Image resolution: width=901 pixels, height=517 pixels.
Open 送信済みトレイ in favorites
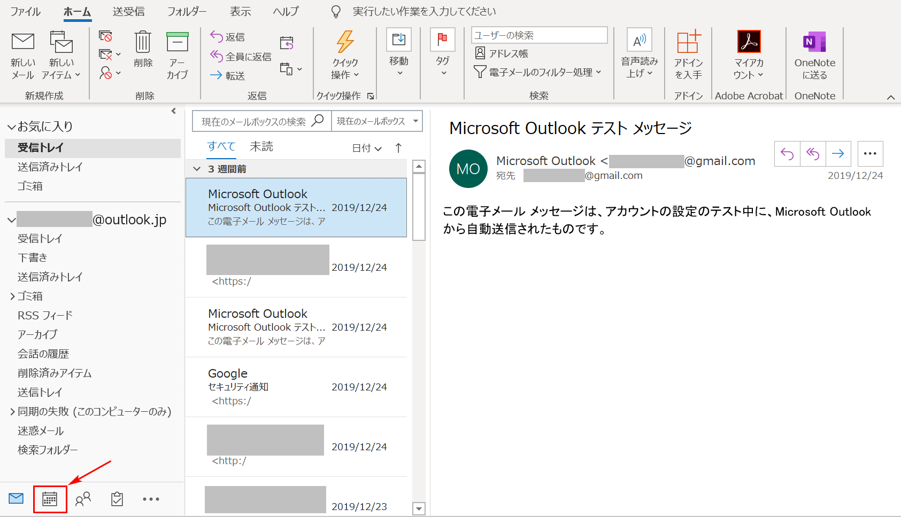pyautogui.click(x=50, y=167)
